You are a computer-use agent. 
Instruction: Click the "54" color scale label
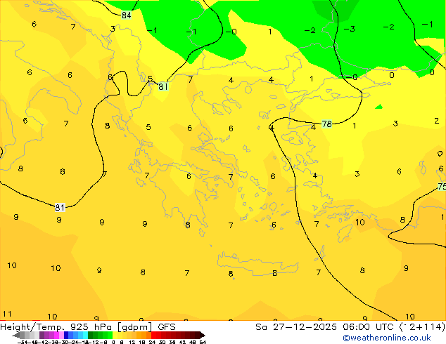(203, 342)
